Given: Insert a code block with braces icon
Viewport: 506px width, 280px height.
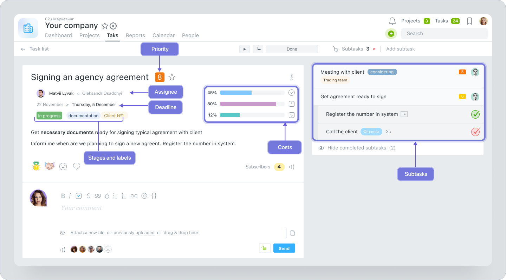Looking at the screenshot, I should click(154, 196).
